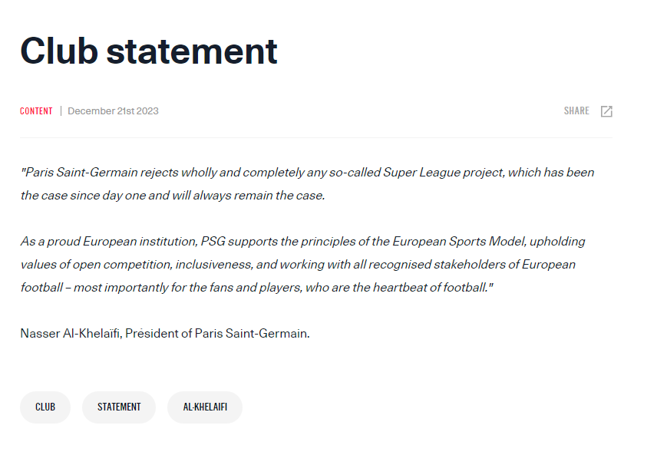The image size is (657, 455).
Task: Open the AL-KHELAIFI tag
Action: point(205,407)
